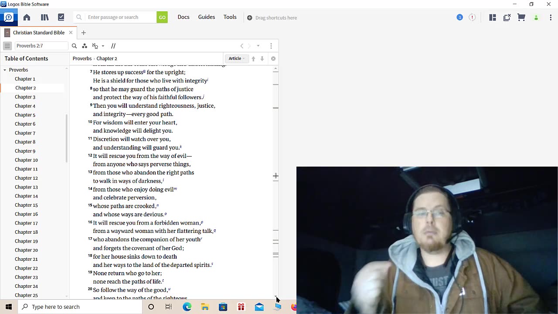This screenshot has width=558, height=314.
Task: Click the green GO search button
Action: pyautogui.click(x=162, y=17)
